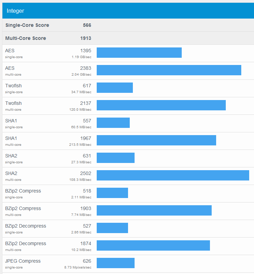Click the AES single-core result bar

139,53
